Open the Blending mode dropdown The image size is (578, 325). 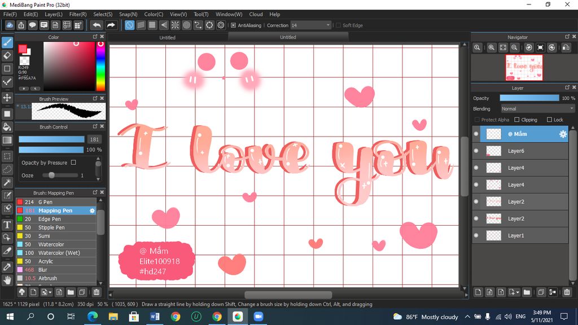click(x=537, y=109)
